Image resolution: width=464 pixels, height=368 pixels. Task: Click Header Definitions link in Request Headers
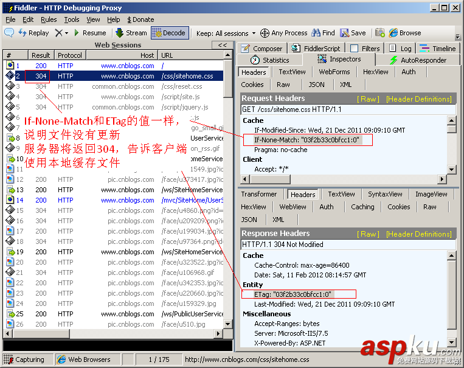(x=419, y=99)
